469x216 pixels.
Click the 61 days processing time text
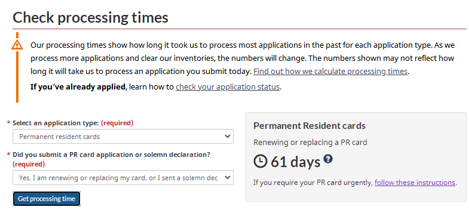tap(296, 162)
